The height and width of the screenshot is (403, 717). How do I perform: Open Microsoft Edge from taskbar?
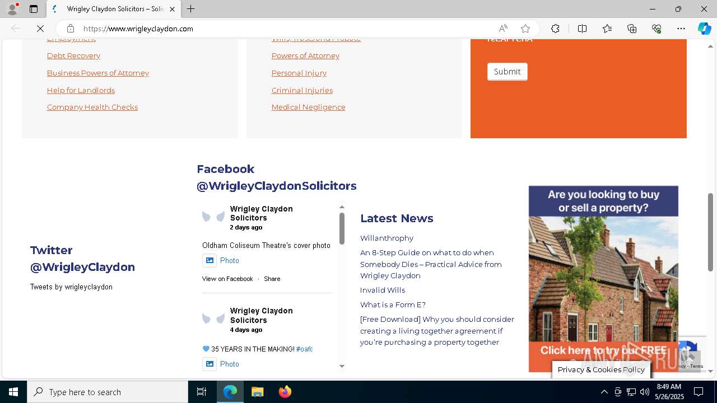pyautogui.click(x=230, y=392)
